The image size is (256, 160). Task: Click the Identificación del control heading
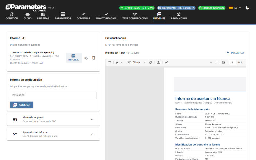197,145
